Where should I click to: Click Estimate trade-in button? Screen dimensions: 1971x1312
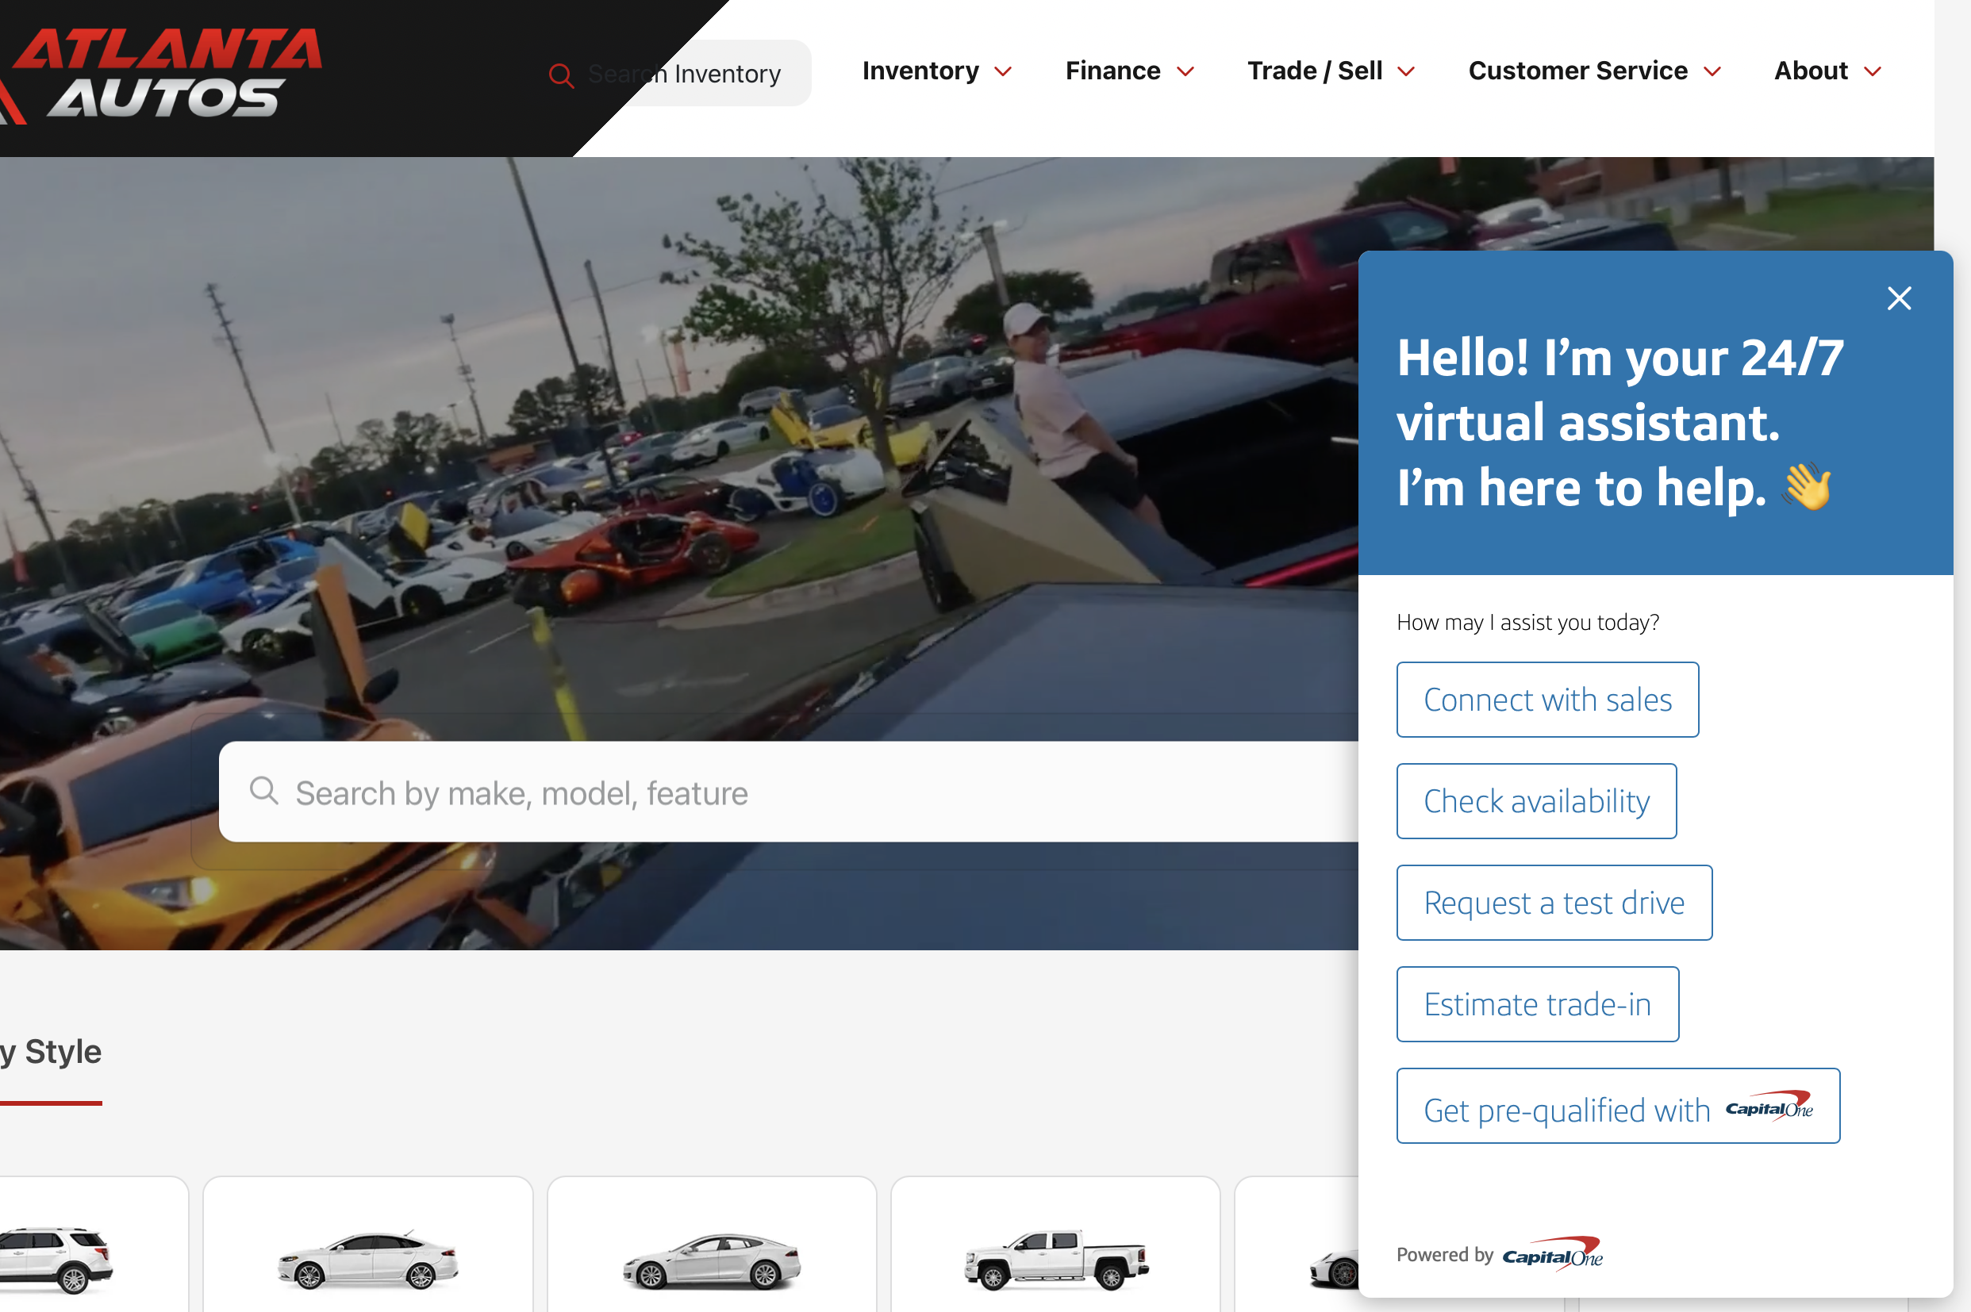coord(1538,1004)
